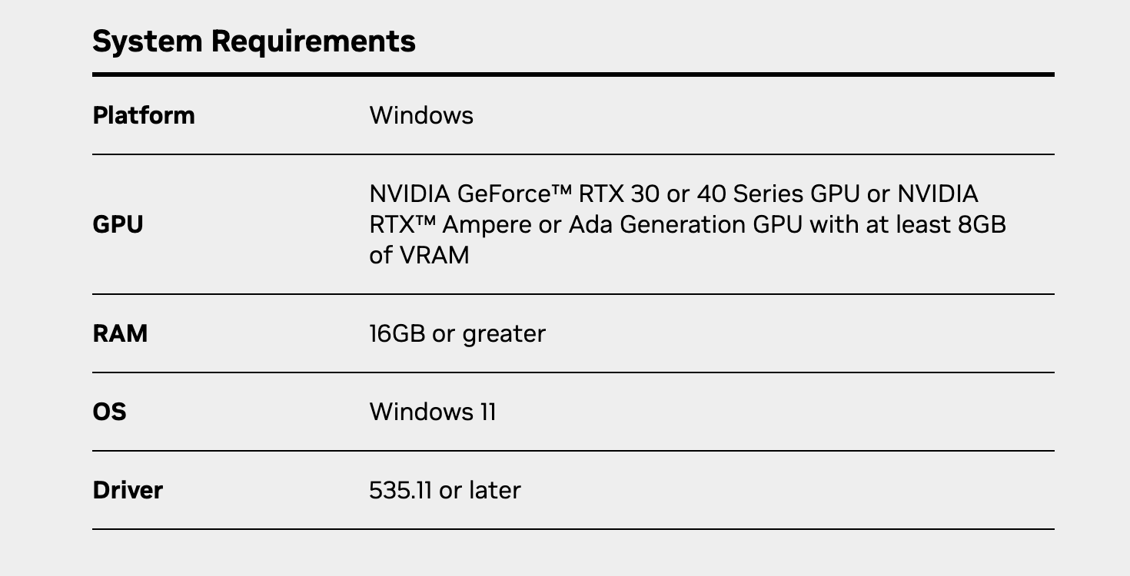Click the divider line below the Platform row
Viewport: 1130px width, 576px height.
573,154
